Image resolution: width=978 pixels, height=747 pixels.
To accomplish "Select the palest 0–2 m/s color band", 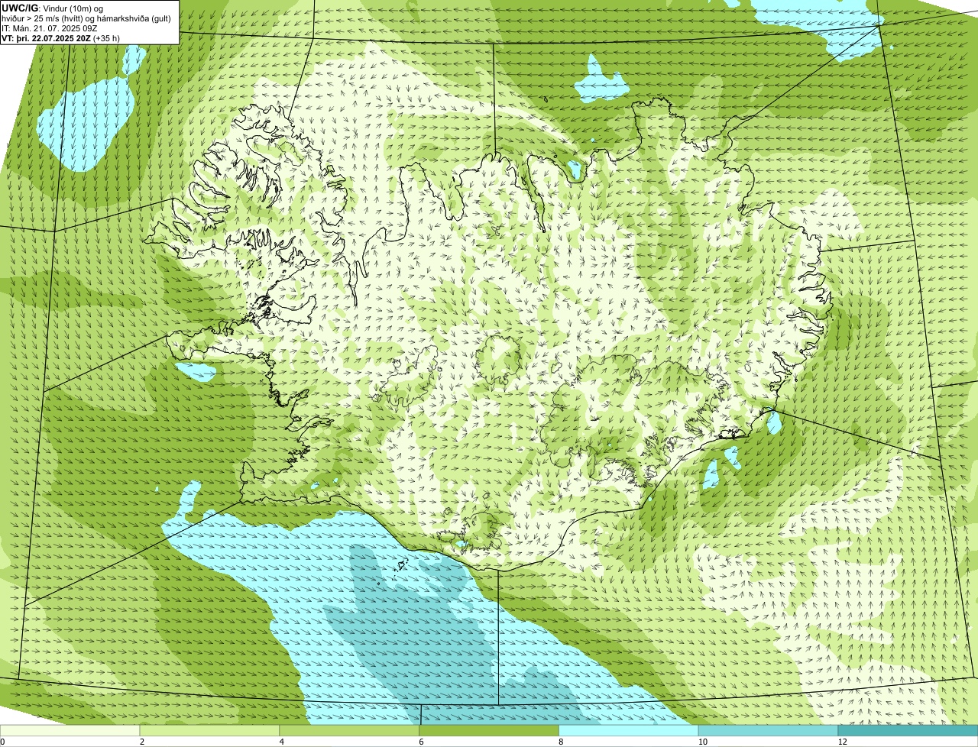I will pyautogui.click(x=70, y=730).
